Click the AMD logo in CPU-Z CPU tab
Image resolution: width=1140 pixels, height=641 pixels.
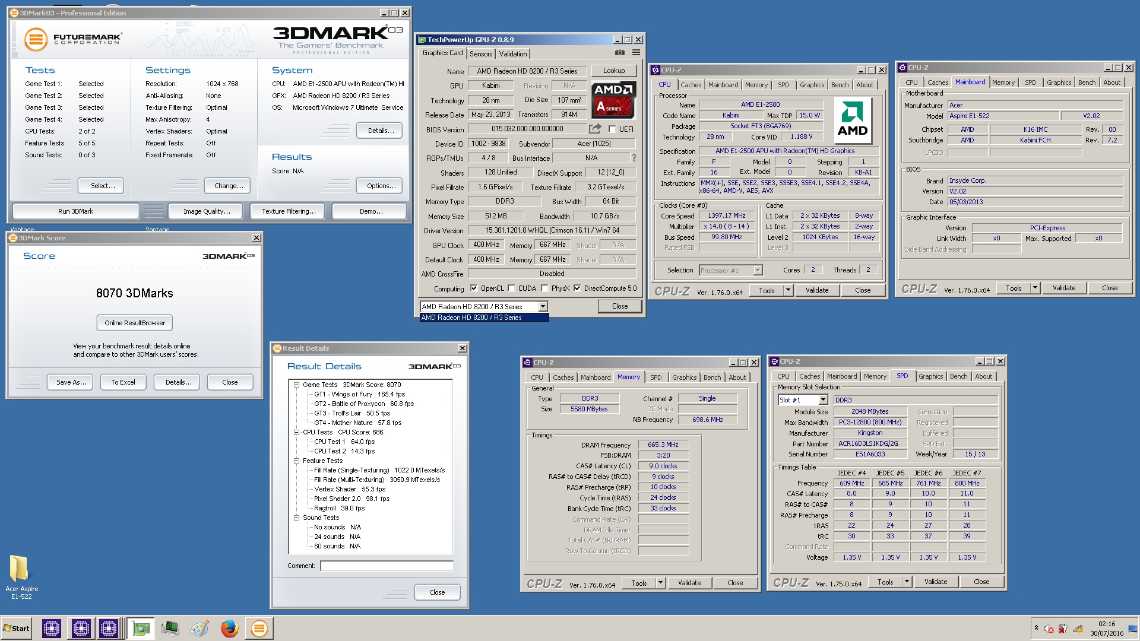853,120
